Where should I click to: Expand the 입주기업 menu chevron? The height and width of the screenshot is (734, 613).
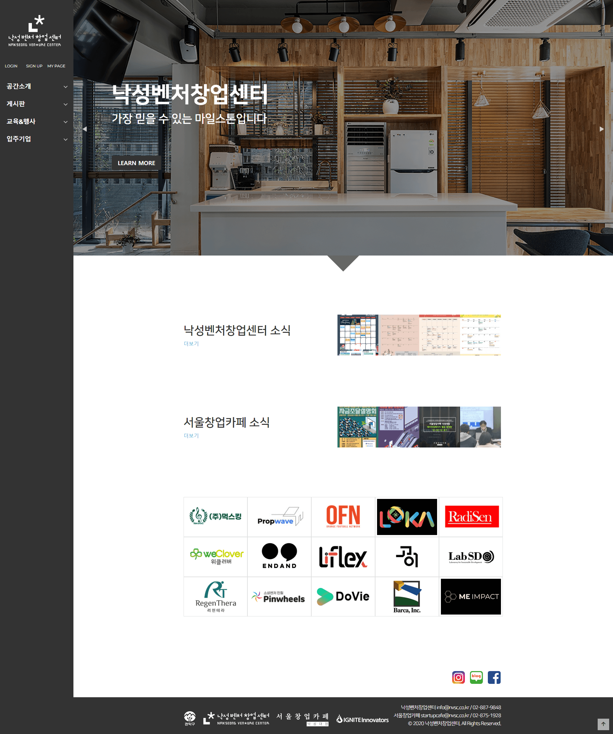point(65,140)
